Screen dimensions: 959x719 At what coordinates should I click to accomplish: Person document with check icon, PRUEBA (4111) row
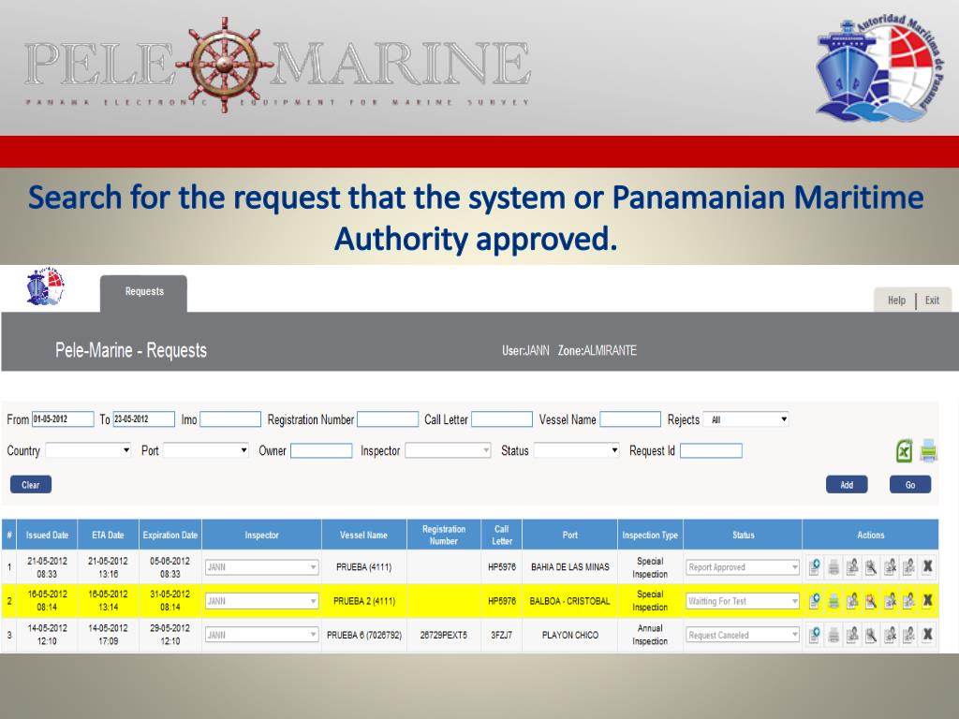pos(908,566)
